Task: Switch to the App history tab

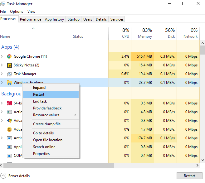Action: coord(54,19)
